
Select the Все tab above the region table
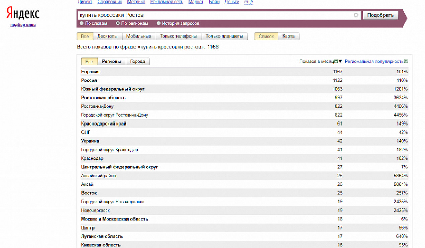[89, 61]
